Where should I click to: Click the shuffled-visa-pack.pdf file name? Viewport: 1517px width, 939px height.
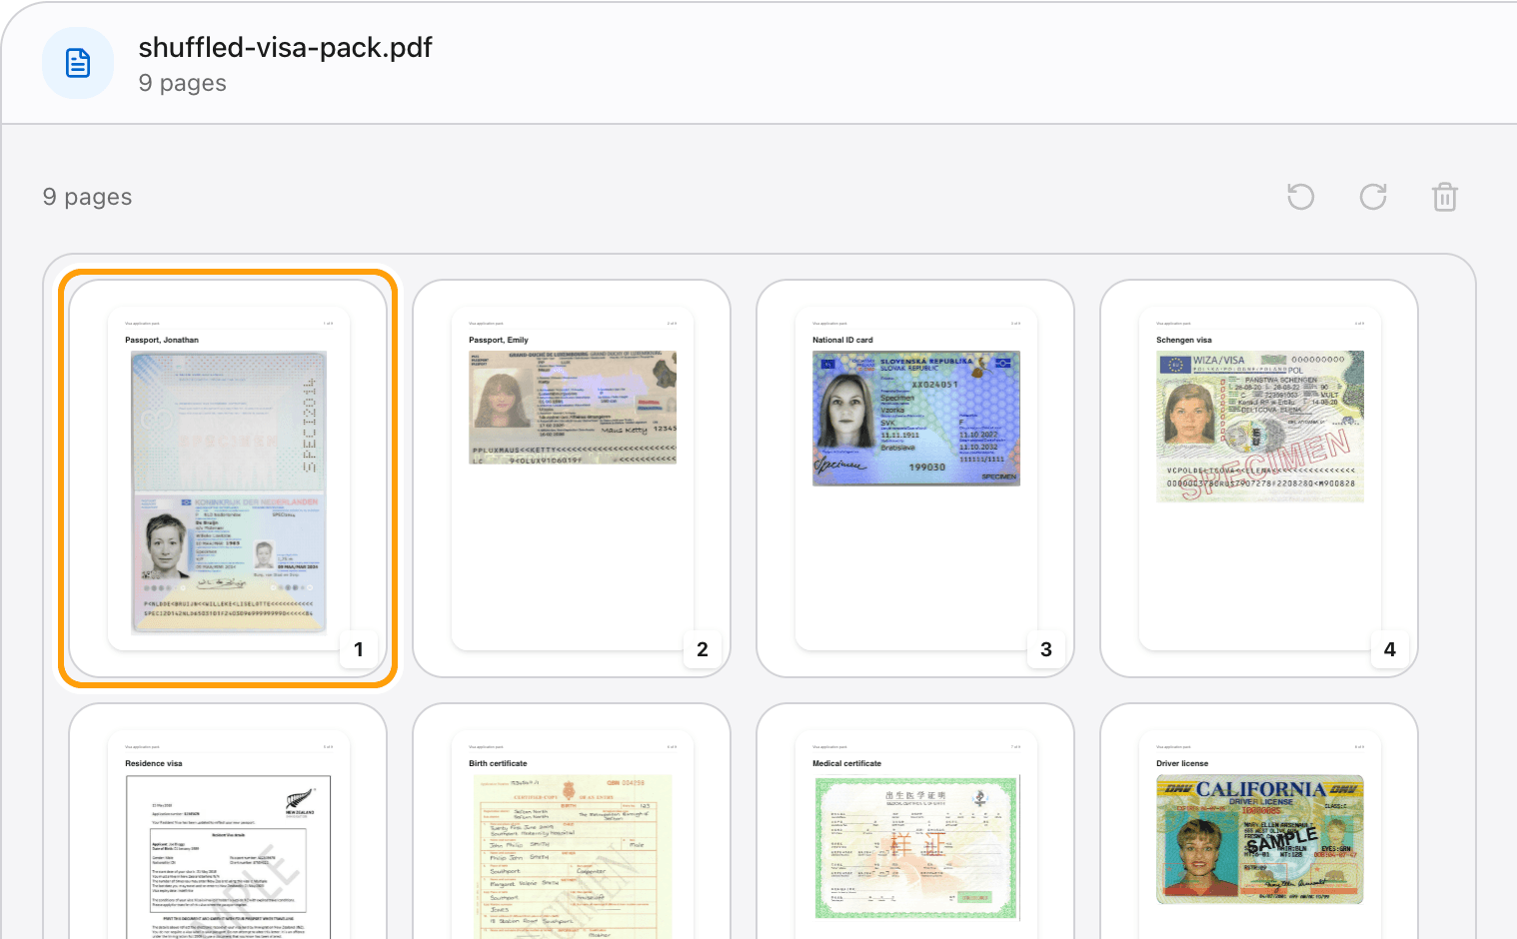(285, 47)
